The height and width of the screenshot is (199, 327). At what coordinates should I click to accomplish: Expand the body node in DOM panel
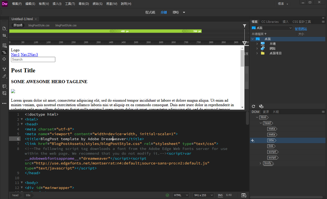point(261,163)
